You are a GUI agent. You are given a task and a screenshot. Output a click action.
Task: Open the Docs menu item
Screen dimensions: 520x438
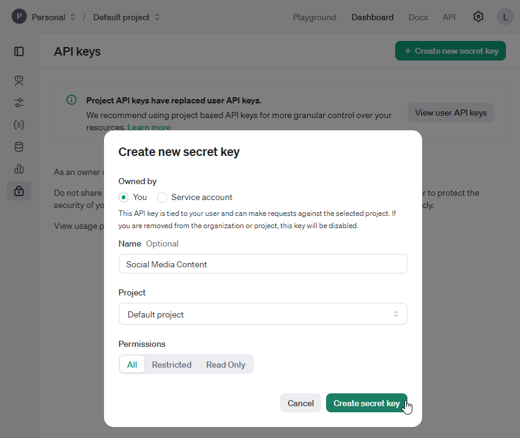point(418,17)
